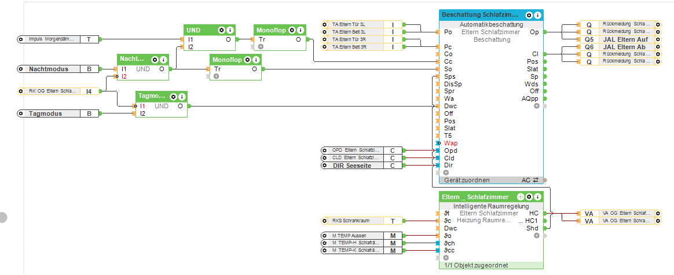The height and width of the screenshot is (275, 674).
Task: Click gear on DIR Seeseite connector
Action: (324, 166)
